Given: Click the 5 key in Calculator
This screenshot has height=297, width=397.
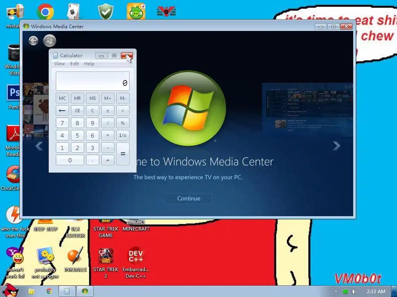Looking at the screenshot, I should point(78,135).
